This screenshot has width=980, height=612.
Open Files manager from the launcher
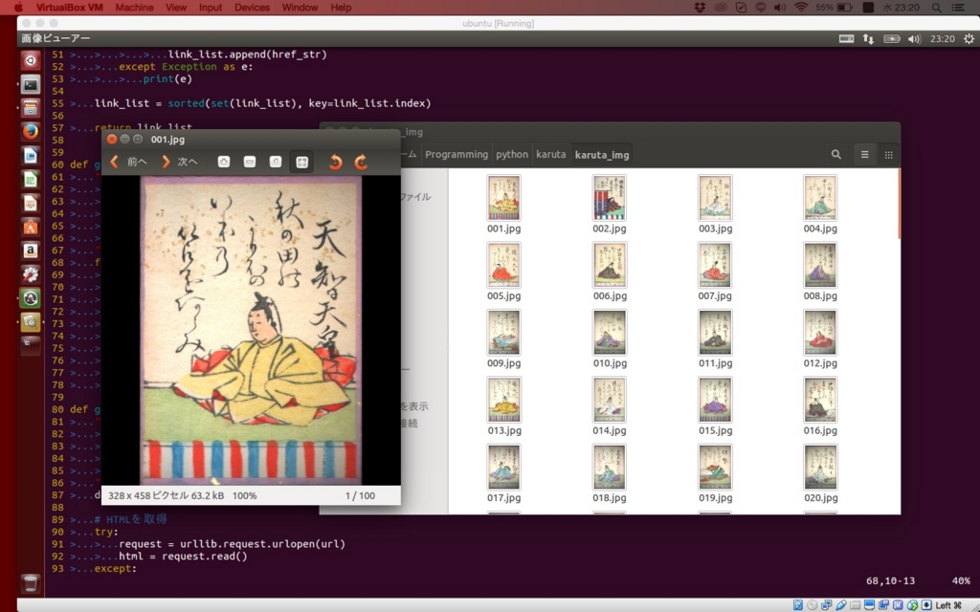31,108
